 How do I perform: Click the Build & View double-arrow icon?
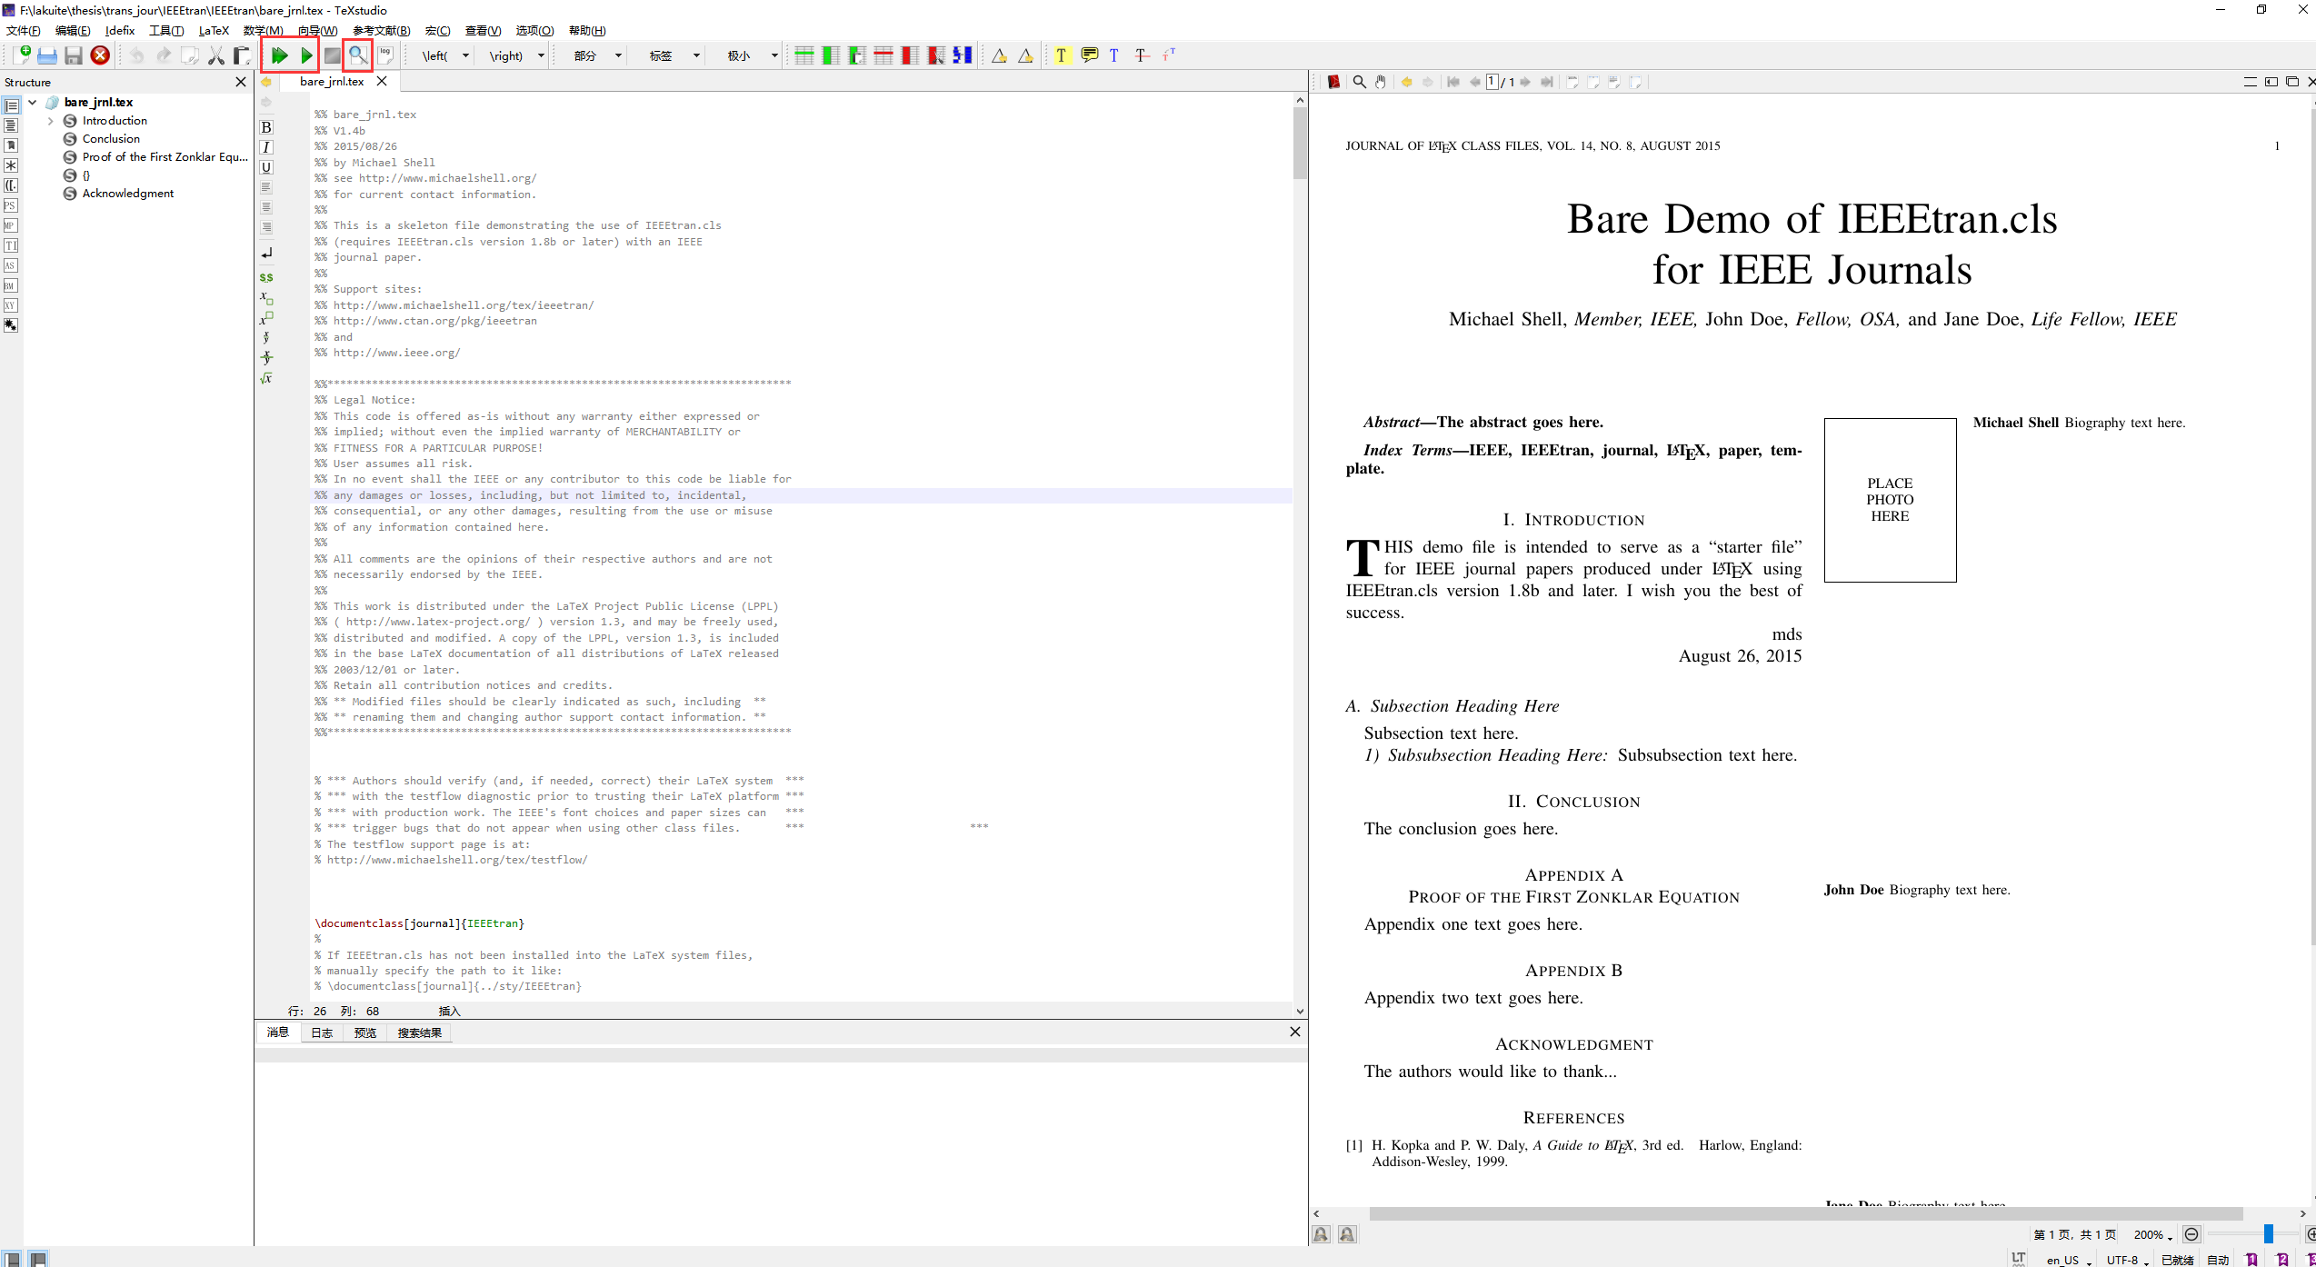tap(279, 55)
